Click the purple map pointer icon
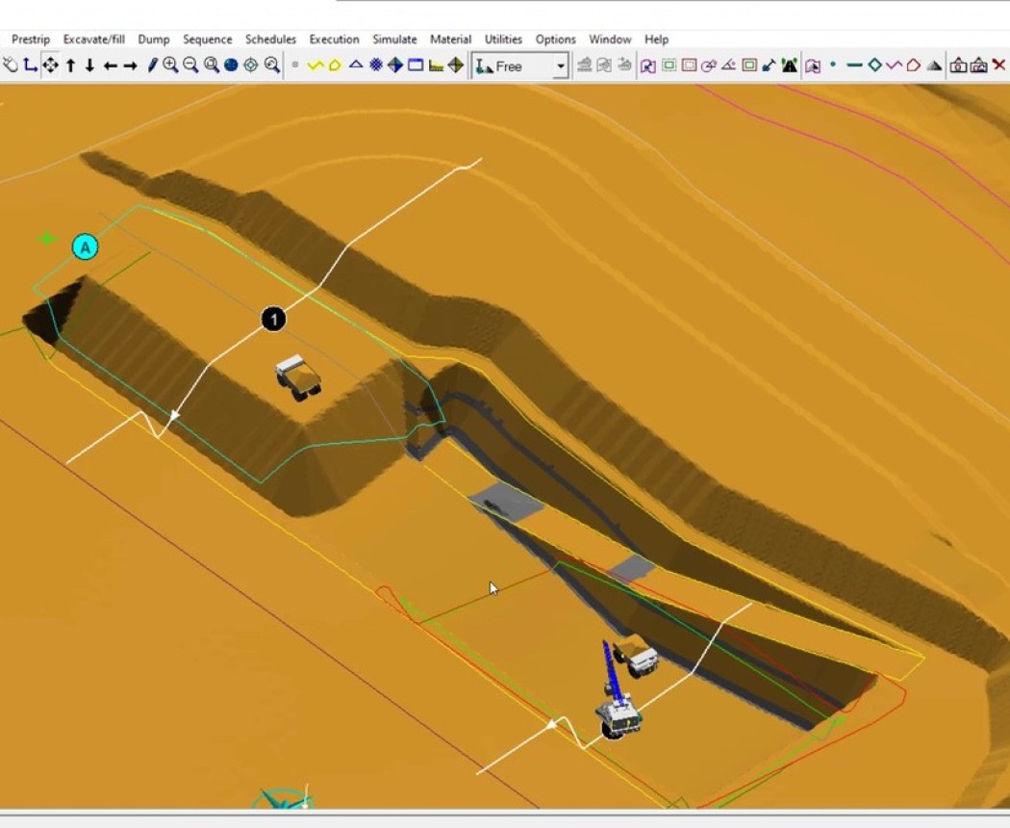 [813, 65]
